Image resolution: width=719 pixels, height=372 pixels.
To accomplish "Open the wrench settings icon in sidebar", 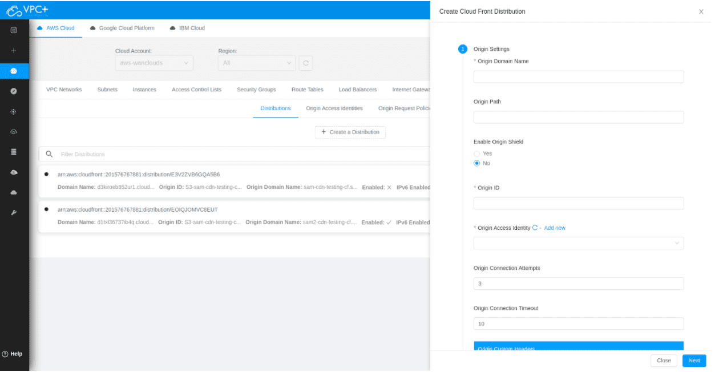I will coord(14,213).
